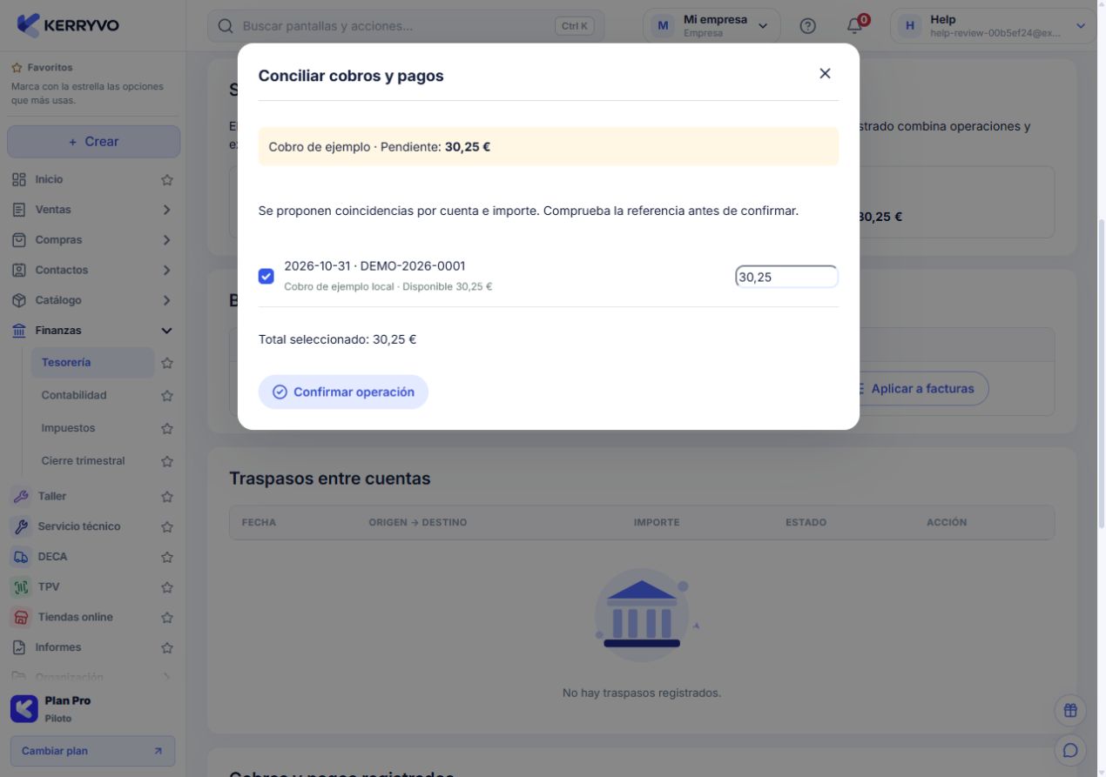The width and height of the screenshot is (1106, 777).
Task: Click the amount field showing 30,25
Action: pyautogui.click(x=786, y=277)
